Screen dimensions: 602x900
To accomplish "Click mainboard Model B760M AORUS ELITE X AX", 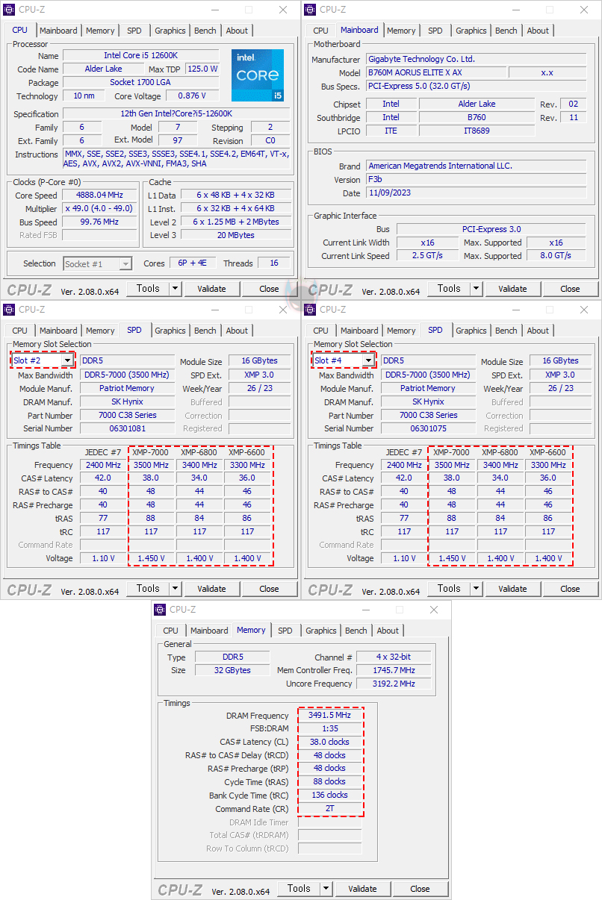I will (x=435, y=73).
